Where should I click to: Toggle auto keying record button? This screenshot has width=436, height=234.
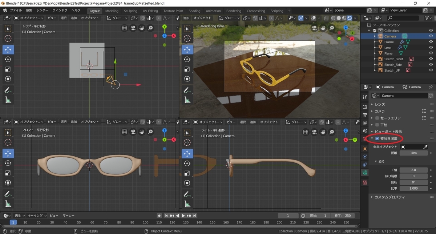click(159, 215)
